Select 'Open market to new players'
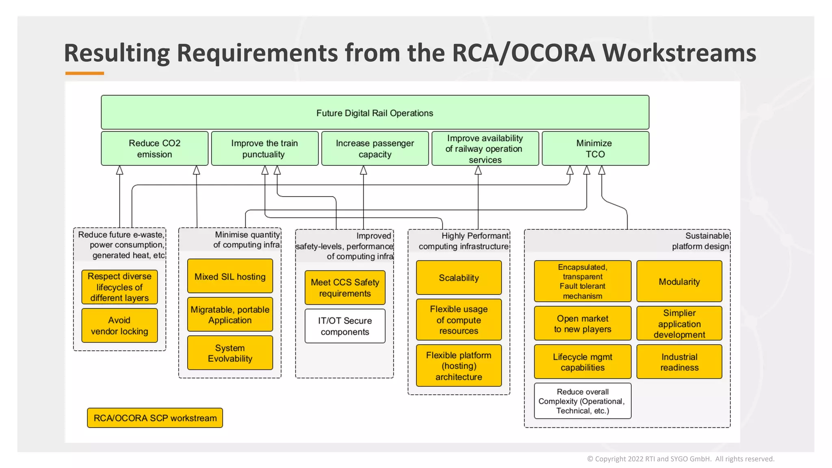Image resolution: width=832 pixels, height=468 pixels. point(583,323)
